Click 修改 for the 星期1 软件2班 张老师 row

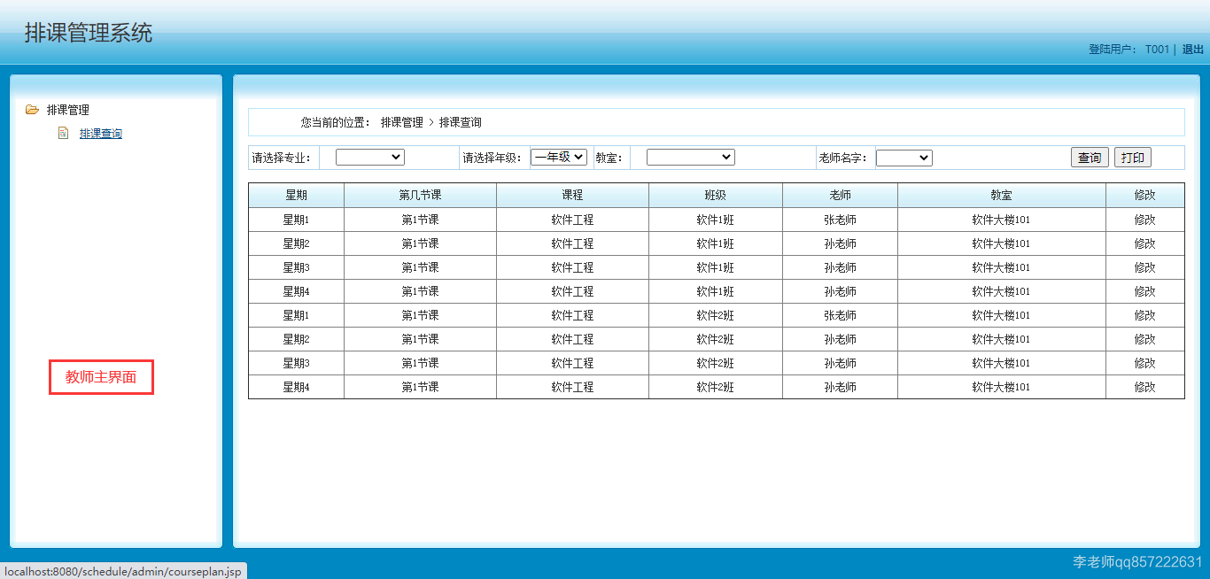click(x=1144, y=314)
